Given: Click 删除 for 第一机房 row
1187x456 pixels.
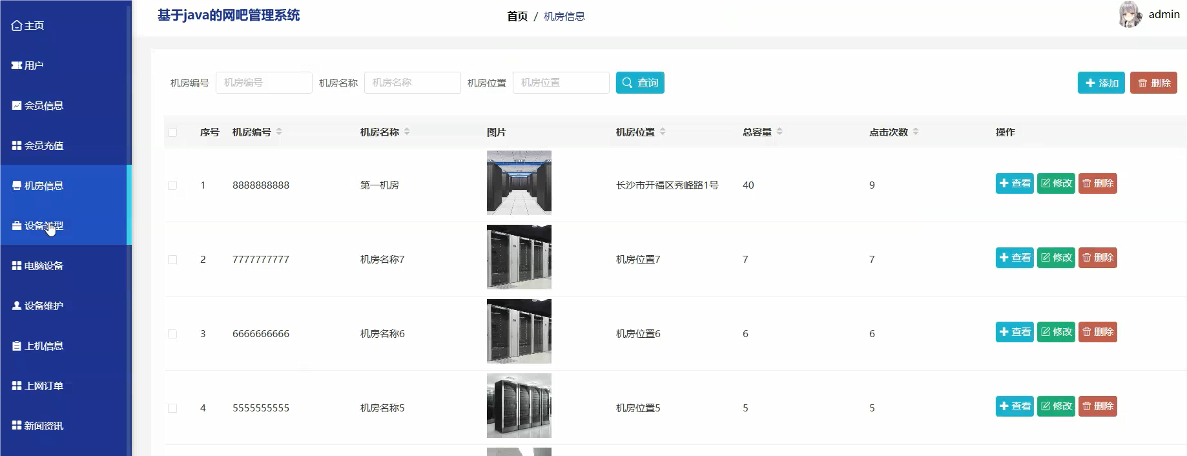Looking at the screenshot, I should 1097,183.
